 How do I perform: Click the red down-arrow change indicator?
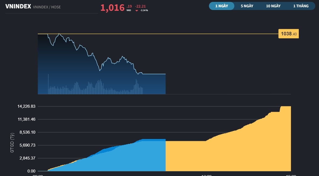click(x=137, y=11)
